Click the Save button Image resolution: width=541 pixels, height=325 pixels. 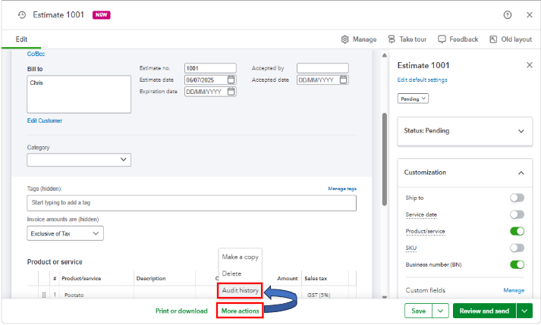[419, 311]
